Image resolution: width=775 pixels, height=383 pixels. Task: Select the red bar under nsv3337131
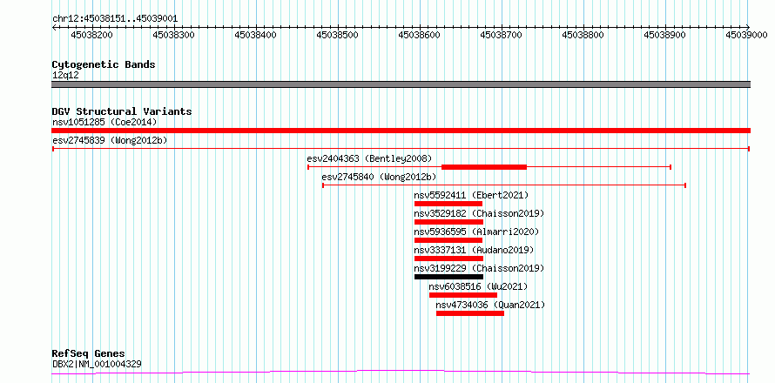tap(448, 259)
